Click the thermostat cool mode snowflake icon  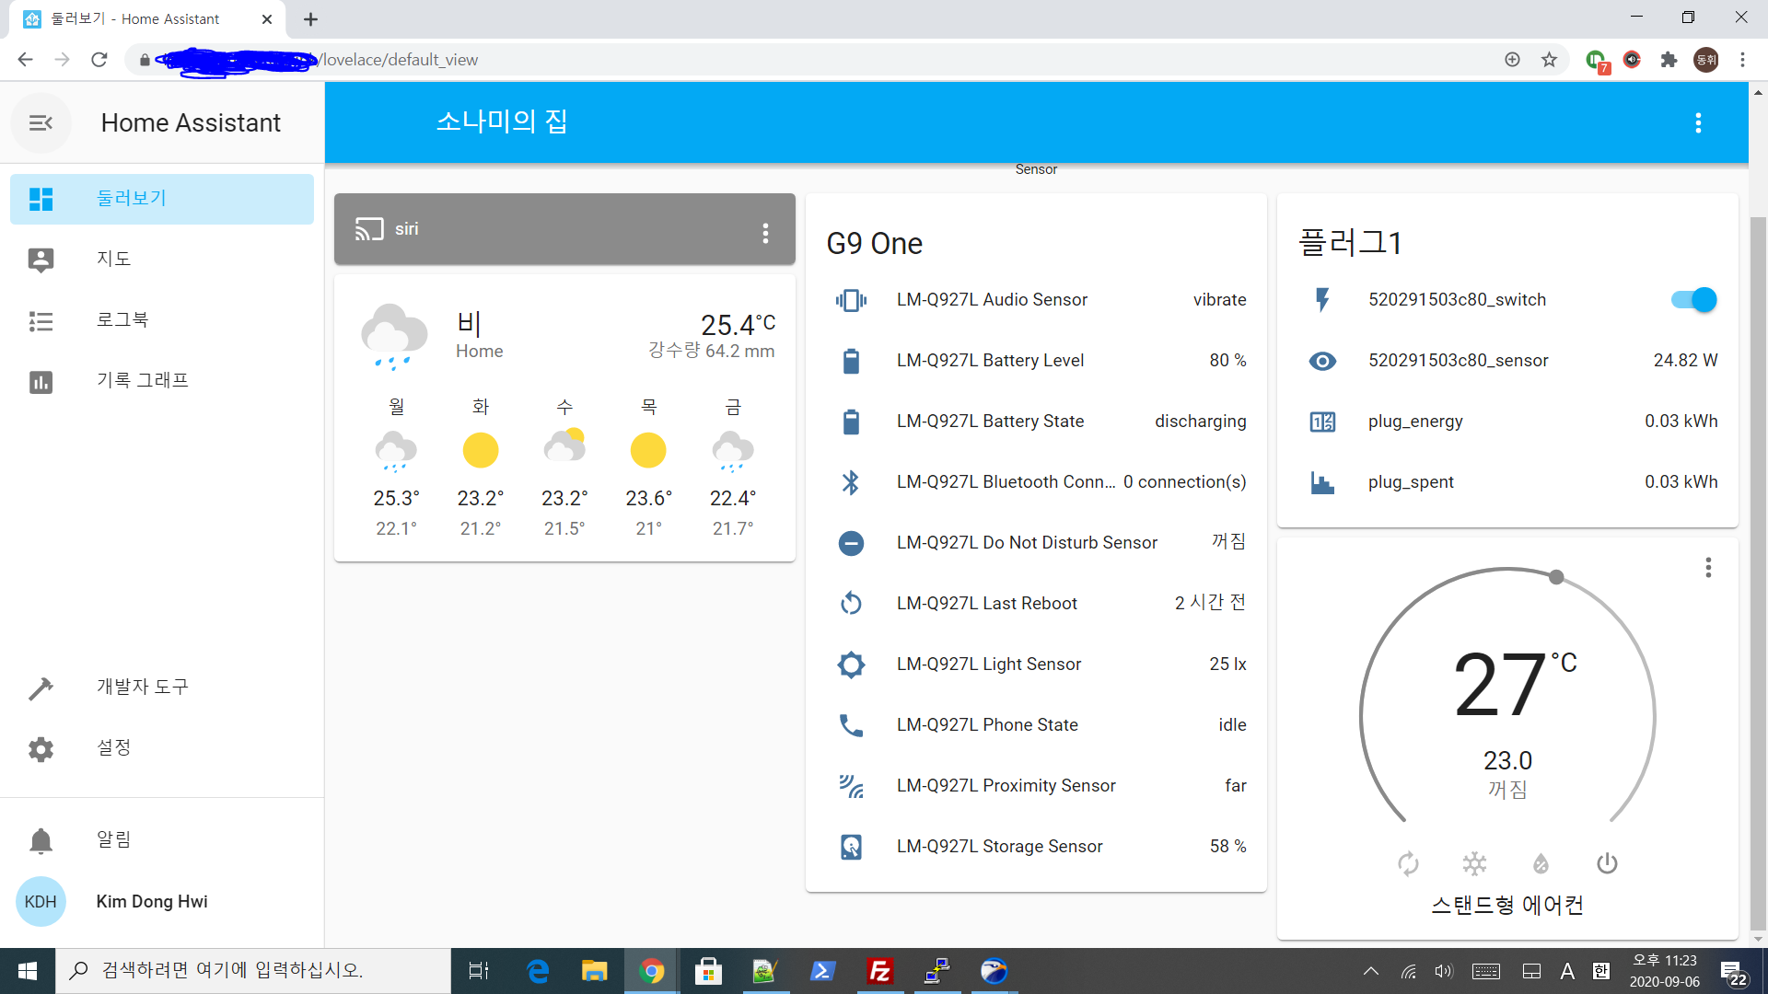tap(1474, 863)
